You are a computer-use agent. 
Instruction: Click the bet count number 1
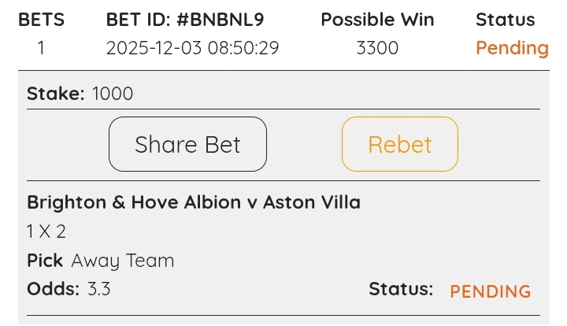tap(41, 48)
